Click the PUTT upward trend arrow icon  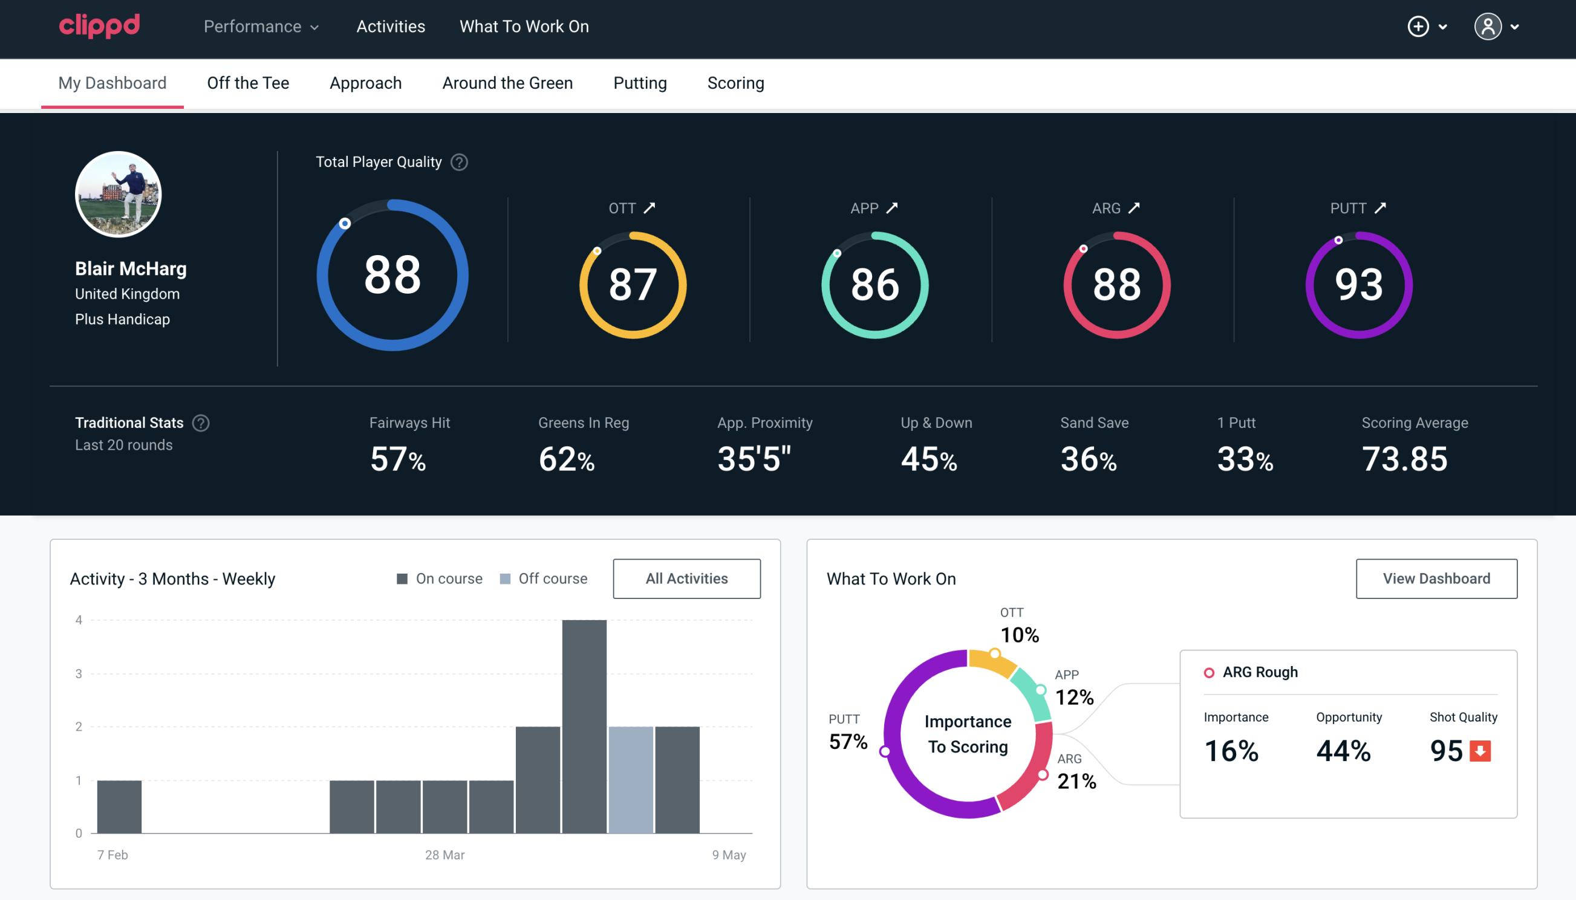(x=1383, y=208)
